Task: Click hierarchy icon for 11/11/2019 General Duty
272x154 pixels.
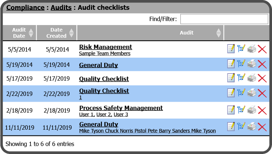Action: (241, 126)
